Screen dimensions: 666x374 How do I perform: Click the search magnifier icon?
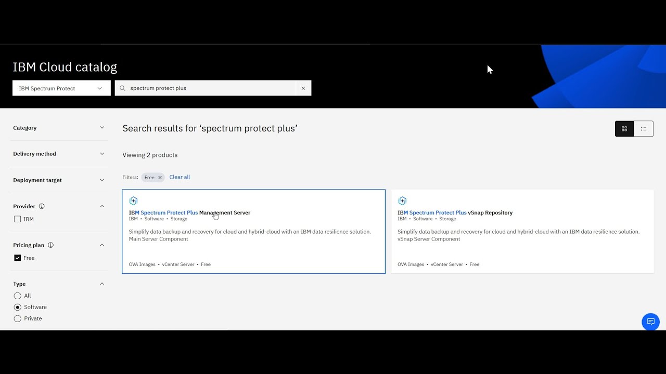(x=123, y=88)
